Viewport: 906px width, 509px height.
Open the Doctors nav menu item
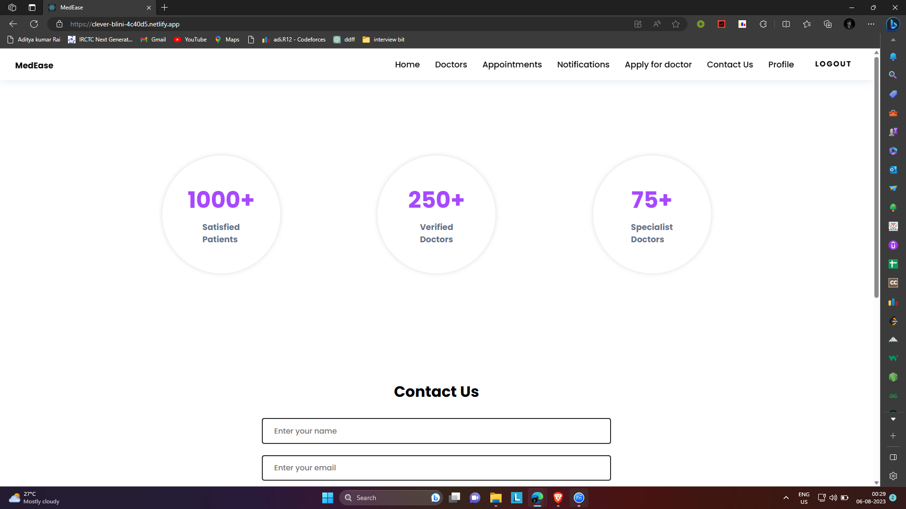coord(451,65)
